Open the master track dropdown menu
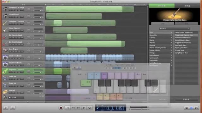This screenshot has height=113, width=202. coord(16,98)
